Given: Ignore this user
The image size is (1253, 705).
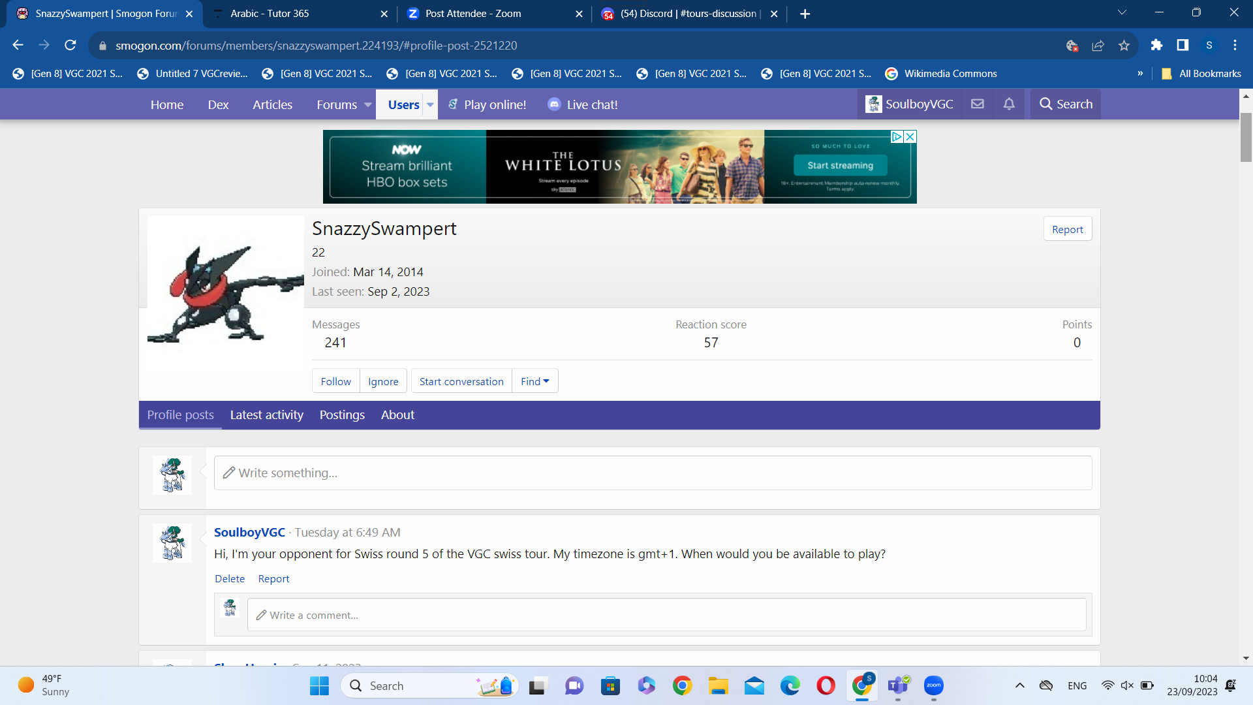Looking at the screenshot, I should (x=383, y=381).
